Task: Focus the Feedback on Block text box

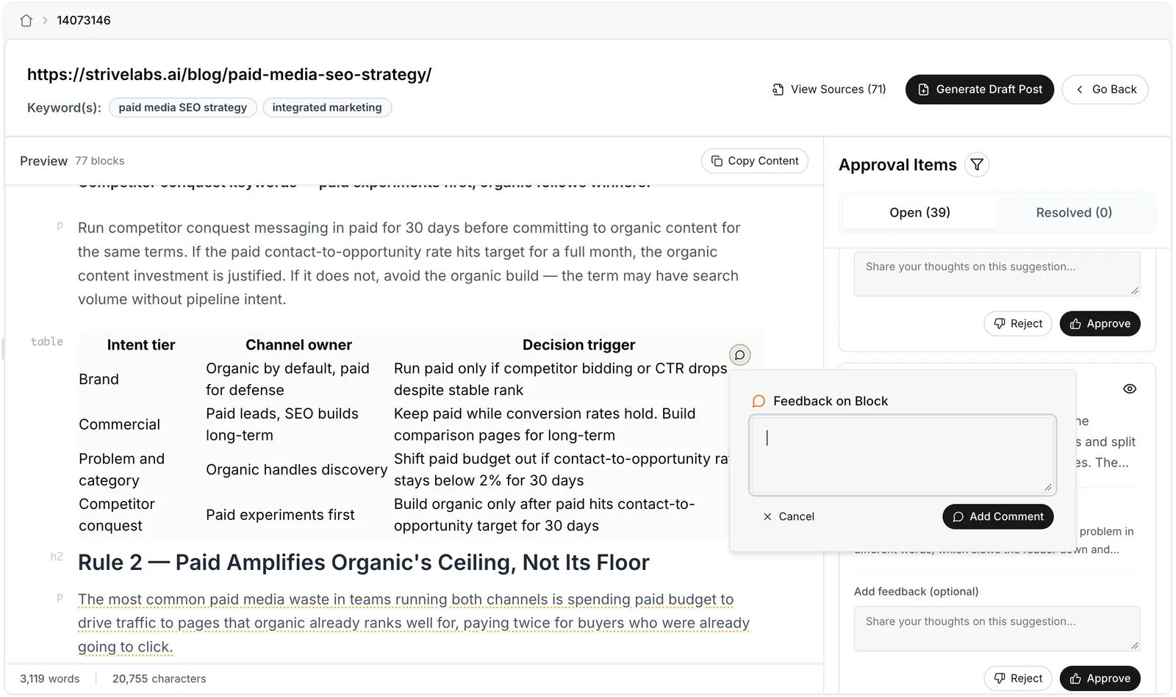Action: pyautogui.click(x=903, y=455)
